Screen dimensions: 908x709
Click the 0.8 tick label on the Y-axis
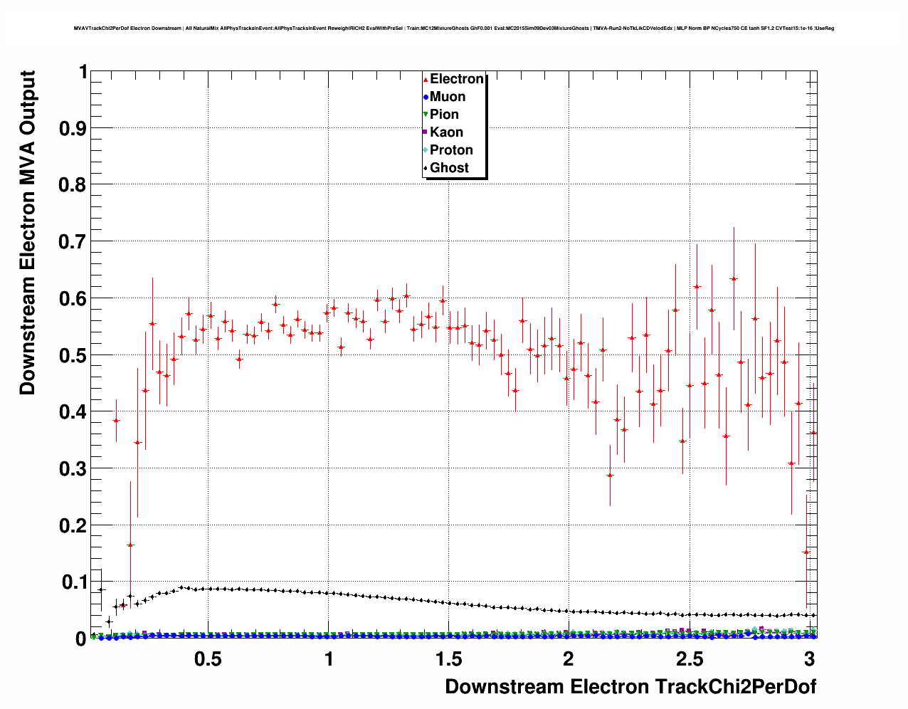[71, 185]
